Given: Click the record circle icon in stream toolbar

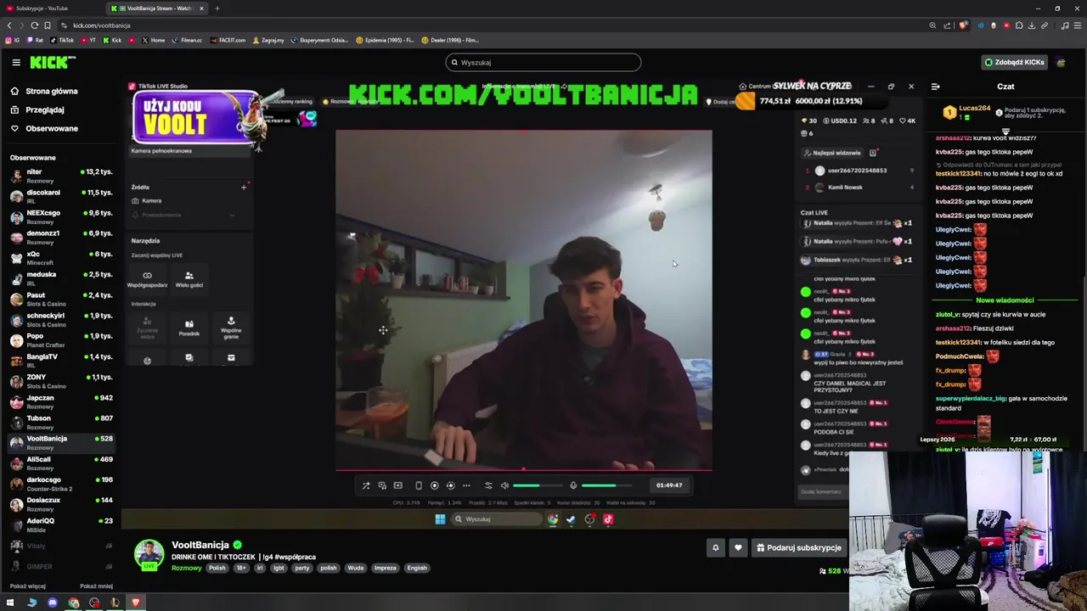Looking at the screenshot, I should tap(434, 485).
